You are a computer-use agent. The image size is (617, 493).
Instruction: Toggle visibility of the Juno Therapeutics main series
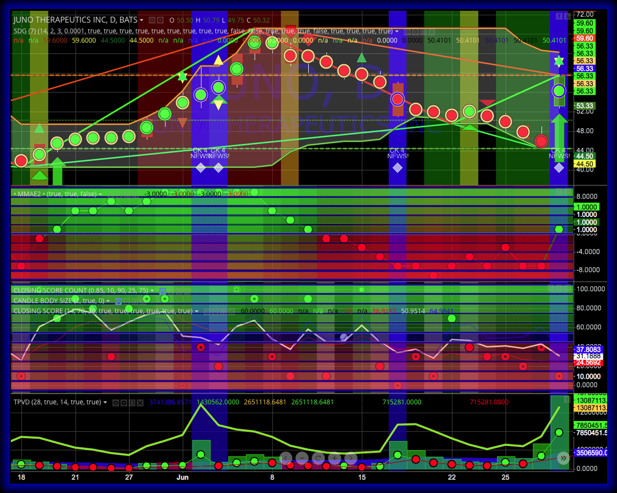[152, 20]
